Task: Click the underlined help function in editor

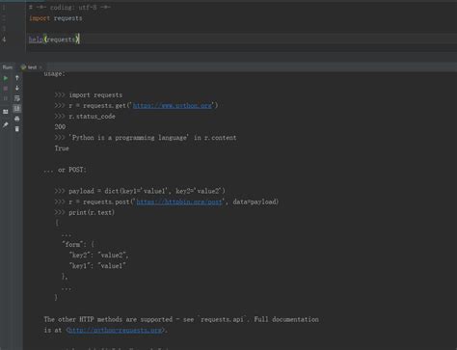Action: tap(36, 40)
